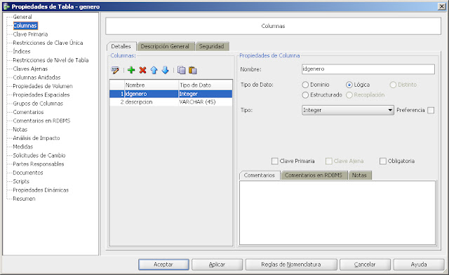Check the Obligatoria checkbox

coord(383,161)
